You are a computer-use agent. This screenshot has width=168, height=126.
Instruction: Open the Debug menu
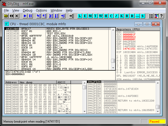[27, 10]
